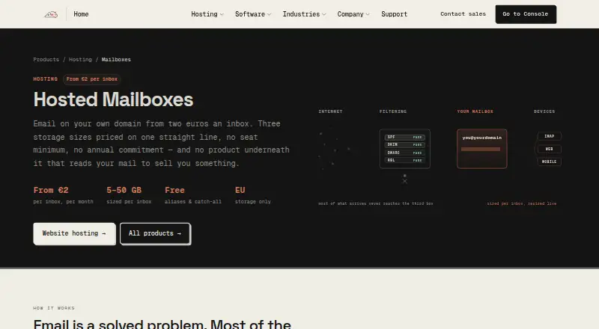Open the Support page

tap(395, 14)
